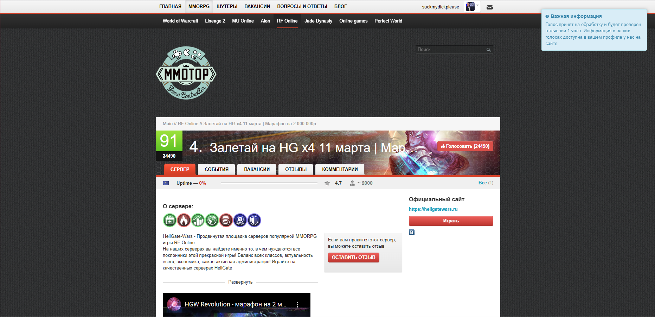
Task: Select Jade Dynasty game category
Action: pos(318,21)
